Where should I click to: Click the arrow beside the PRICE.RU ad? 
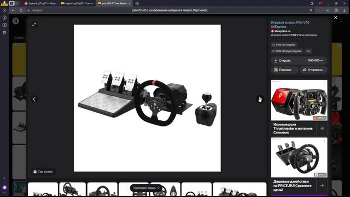[x=322, y=186]
